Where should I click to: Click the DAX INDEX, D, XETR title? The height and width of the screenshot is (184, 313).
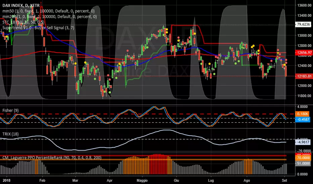[x=21, y=5]
